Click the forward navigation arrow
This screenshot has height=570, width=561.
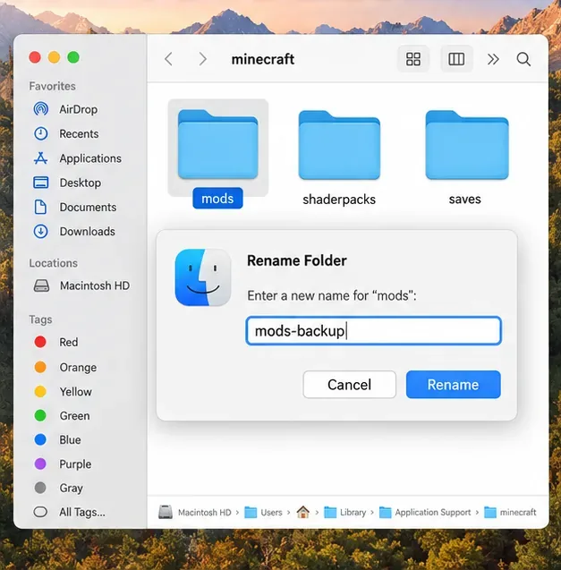pos(202,59)
